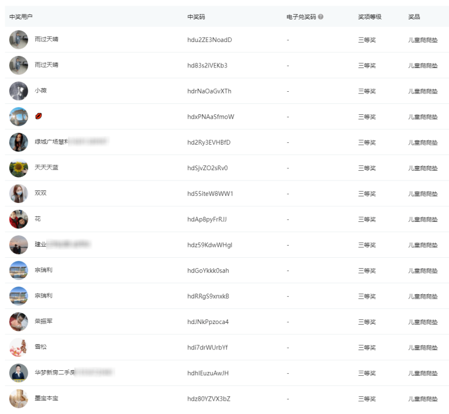Click the sunflower avatar of 天天天蓝
Screen dimensions: 449x414
[19, 168]
